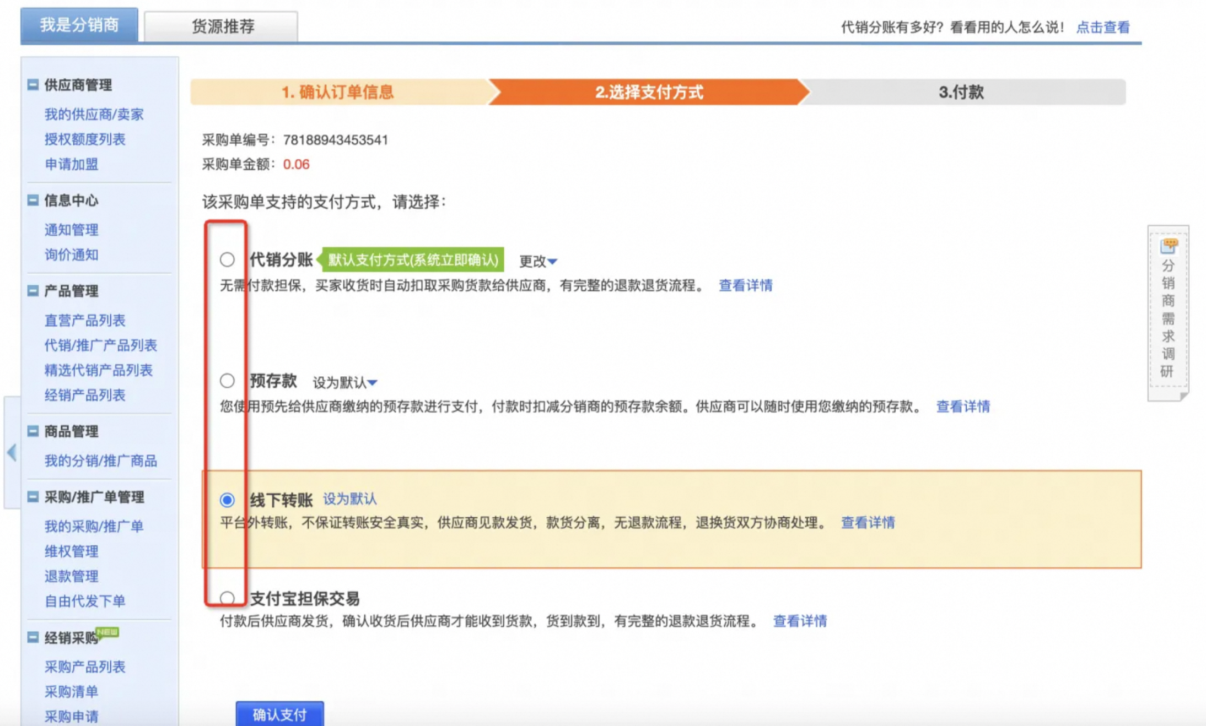Screen dimensions: 1206x726
Task: Open 采购清单 in sidebar
Action: pyautogui.click(x=72, y=691)
